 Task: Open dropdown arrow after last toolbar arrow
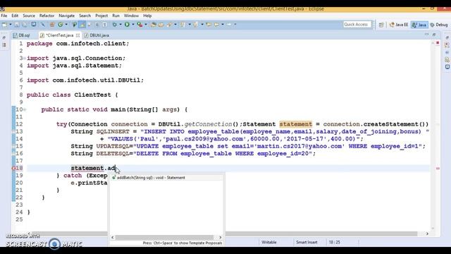(x=235, y=25)
